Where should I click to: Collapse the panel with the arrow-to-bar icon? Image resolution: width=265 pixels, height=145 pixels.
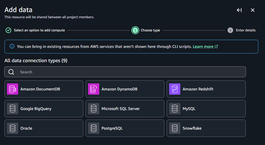[239, 10]
